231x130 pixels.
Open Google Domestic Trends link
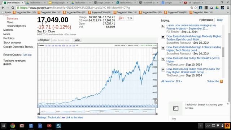(18, 47)
